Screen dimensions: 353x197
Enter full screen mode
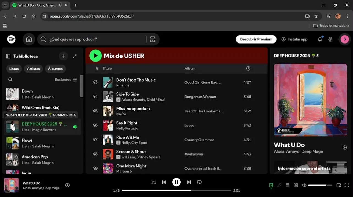pyautogui.click(x=347, y=185)
